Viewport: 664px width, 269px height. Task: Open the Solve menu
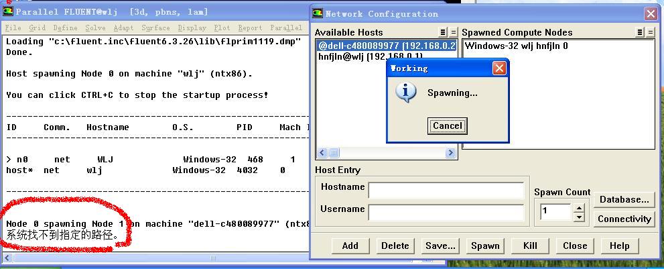tap(95, 28)
